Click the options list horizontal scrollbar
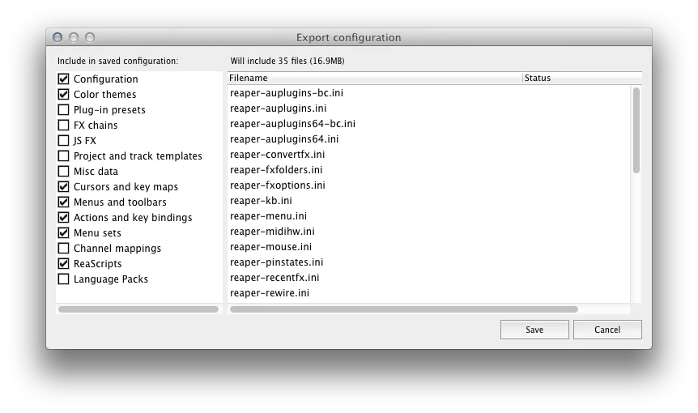The width and height of the screenshot is (698, 413). pos(138,309)
